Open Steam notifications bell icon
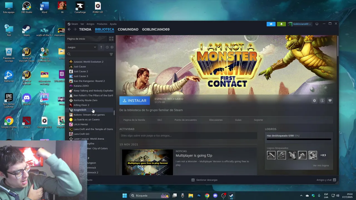The image size is (356, 200). click(281, 24)
